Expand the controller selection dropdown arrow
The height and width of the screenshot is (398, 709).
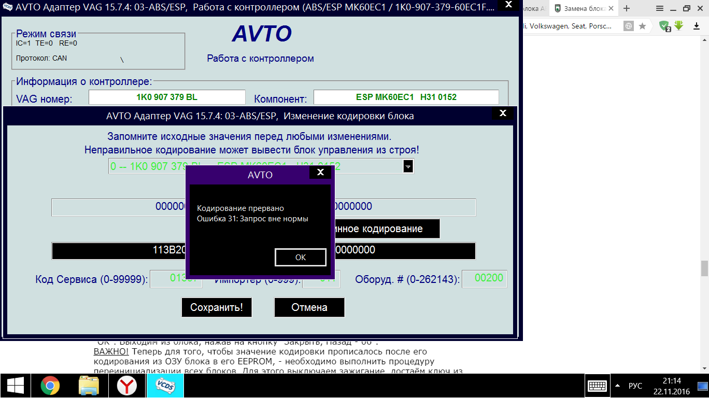click(408, 166)
